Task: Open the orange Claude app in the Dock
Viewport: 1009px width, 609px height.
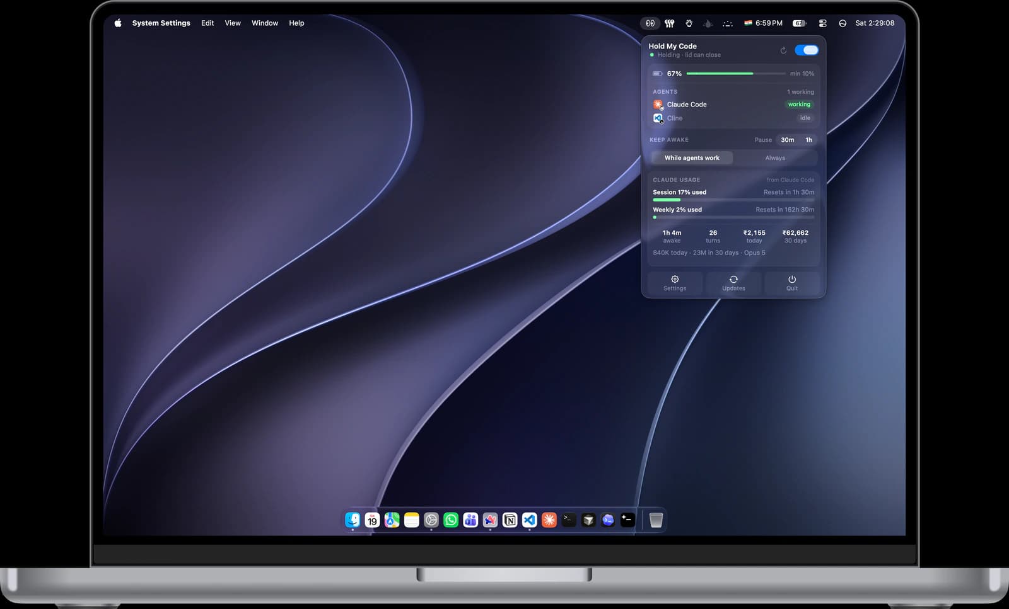Action: pyautogui.click(x=549, y=520)
